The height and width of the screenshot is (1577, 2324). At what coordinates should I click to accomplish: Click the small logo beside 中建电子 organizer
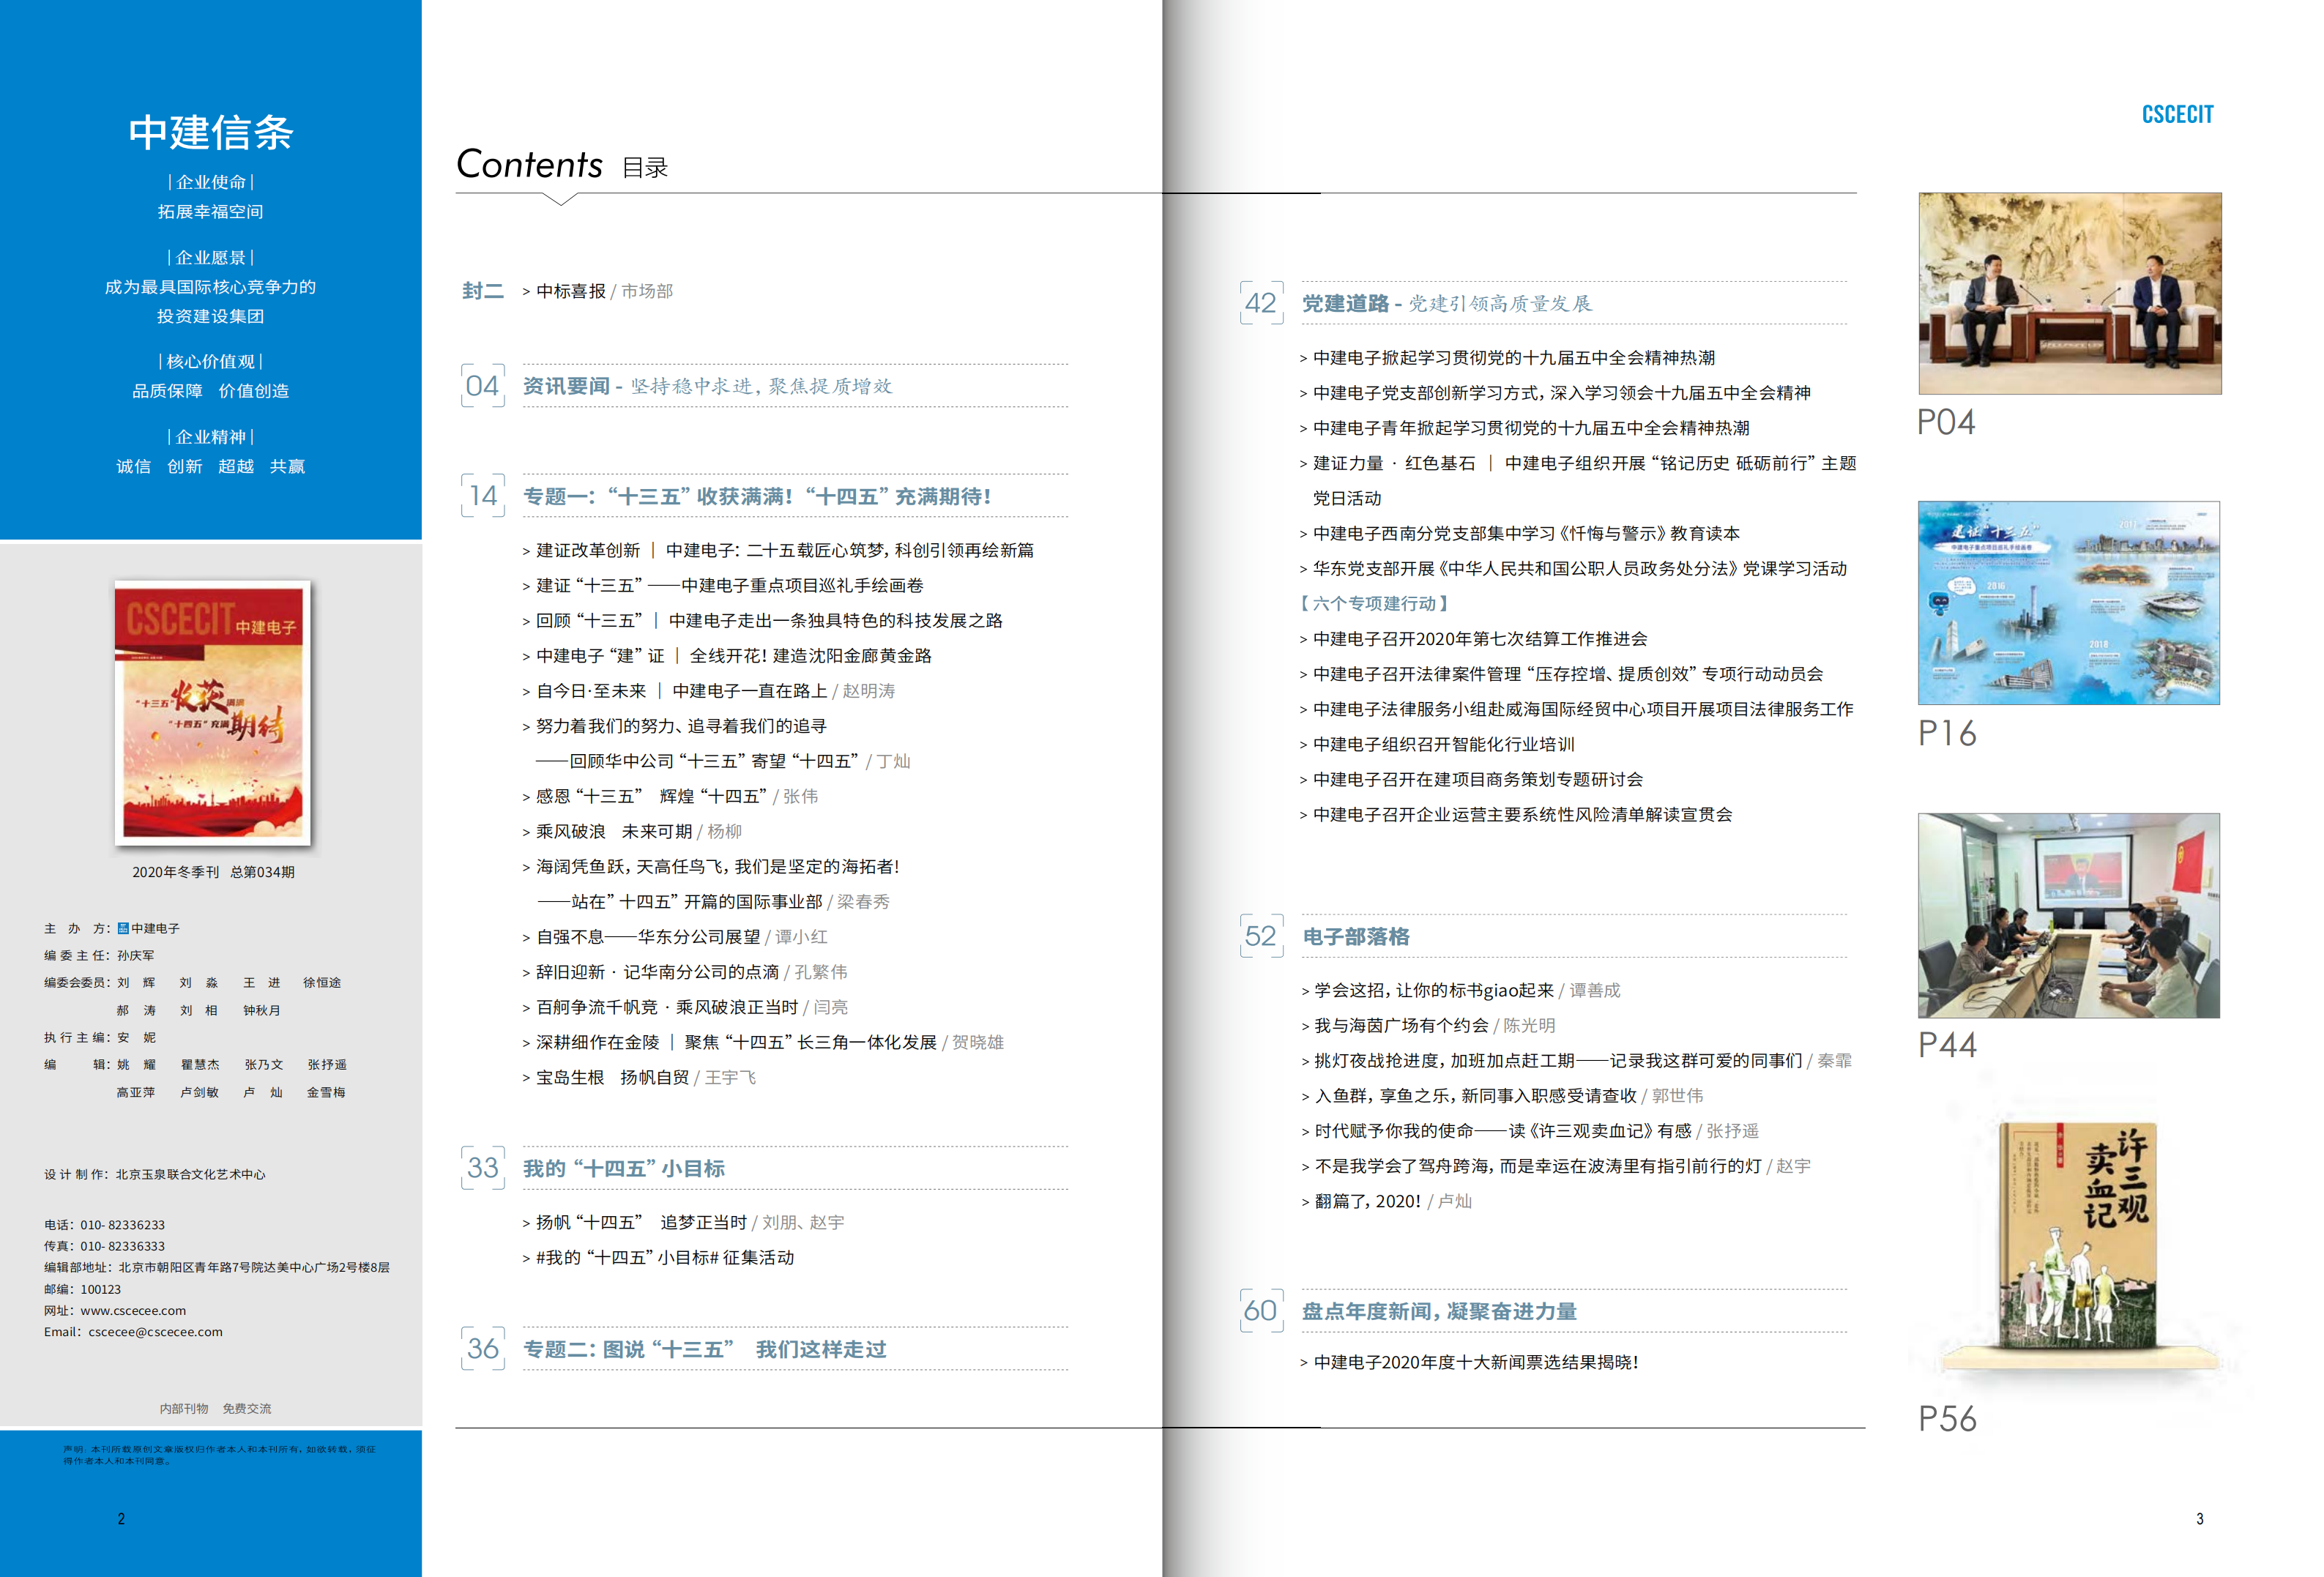click(x=123, y=928)
